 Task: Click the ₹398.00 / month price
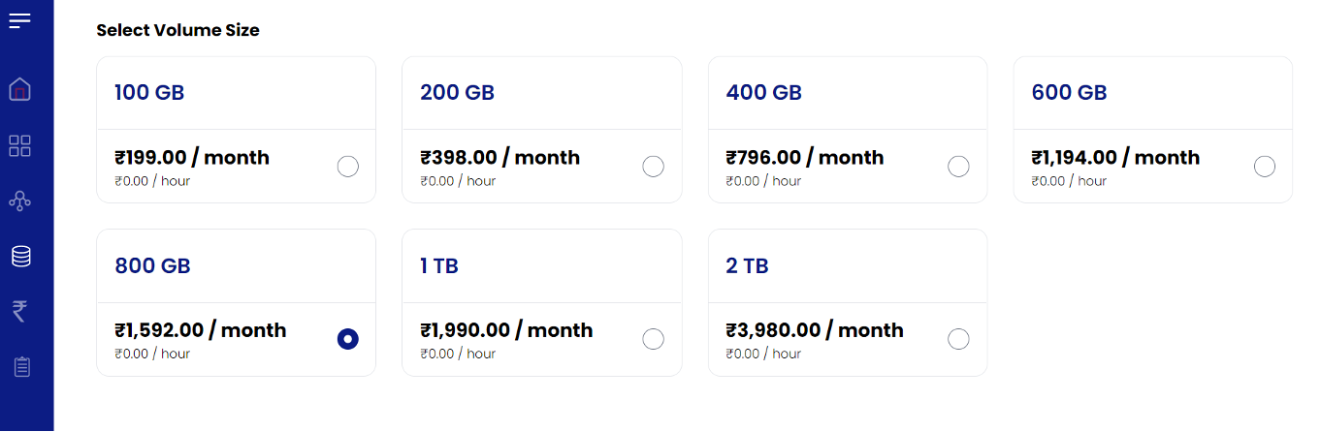pos(499,158)
